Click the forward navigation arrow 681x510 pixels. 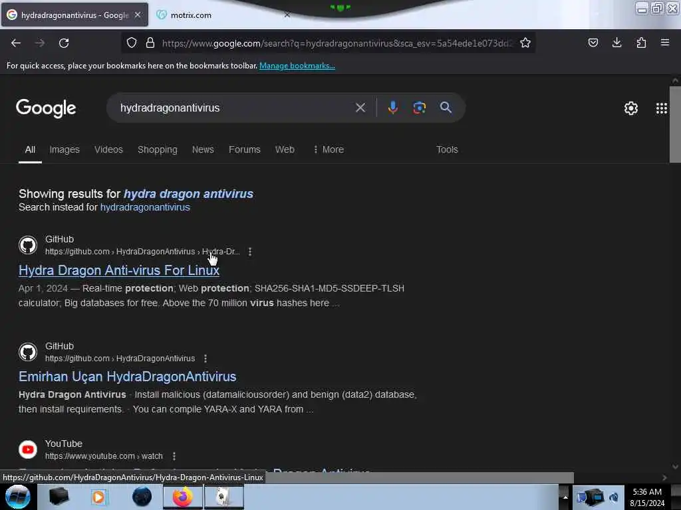point(40,43)
